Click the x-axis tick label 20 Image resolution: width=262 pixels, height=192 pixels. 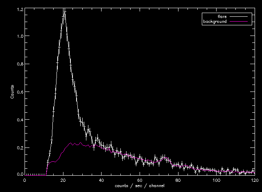pos(63,180)
